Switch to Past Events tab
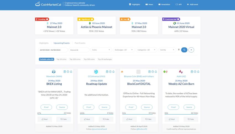Screen dimensions: 235x134 pos(80,43)
